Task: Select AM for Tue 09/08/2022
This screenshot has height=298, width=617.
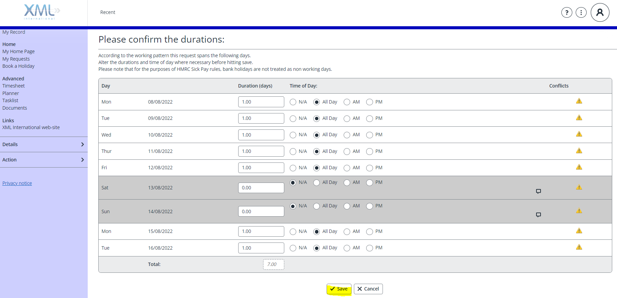Action: coord(347,119)
